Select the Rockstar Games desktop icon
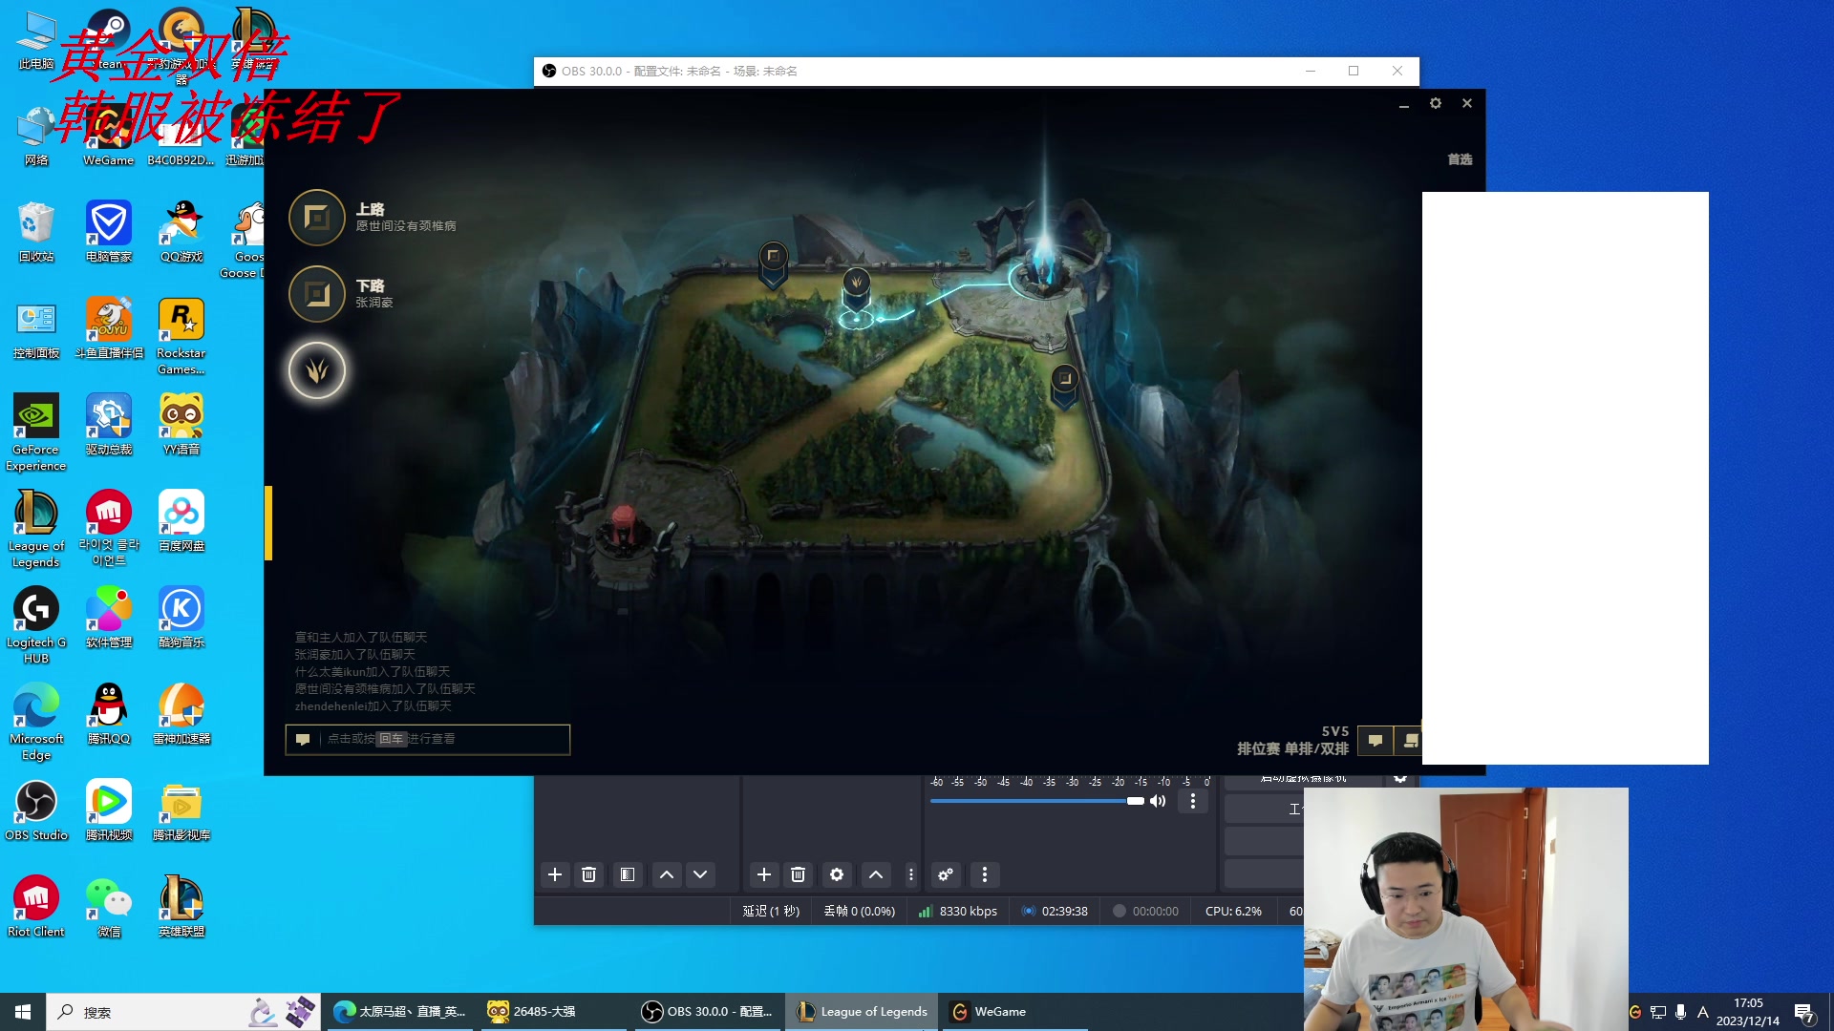 (181, 336)
